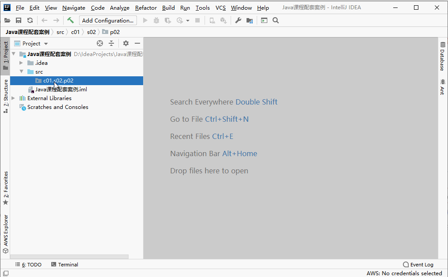Open the Edit menu

[x=34, y=7]
